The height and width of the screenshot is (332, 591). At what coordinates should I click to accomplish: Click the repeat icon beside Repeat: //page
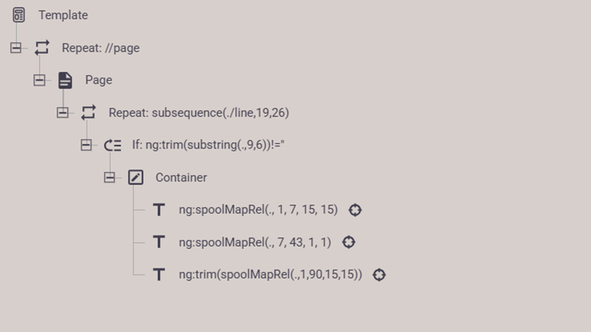pyautogui.click(x=42, y=48)
